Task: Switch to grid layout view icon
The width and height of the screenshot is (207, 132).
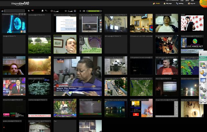Action: click(x=84, y=11)
